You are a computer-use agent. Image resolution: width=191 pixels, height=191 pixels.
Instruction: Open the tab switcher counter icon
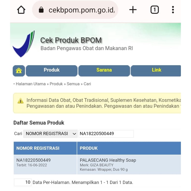[154, 10]
